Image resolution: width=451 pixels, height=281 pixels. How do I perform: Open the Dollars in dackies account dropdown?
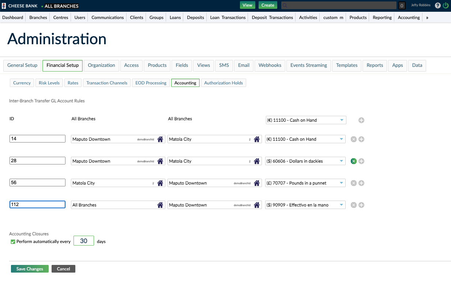[306, 161]
